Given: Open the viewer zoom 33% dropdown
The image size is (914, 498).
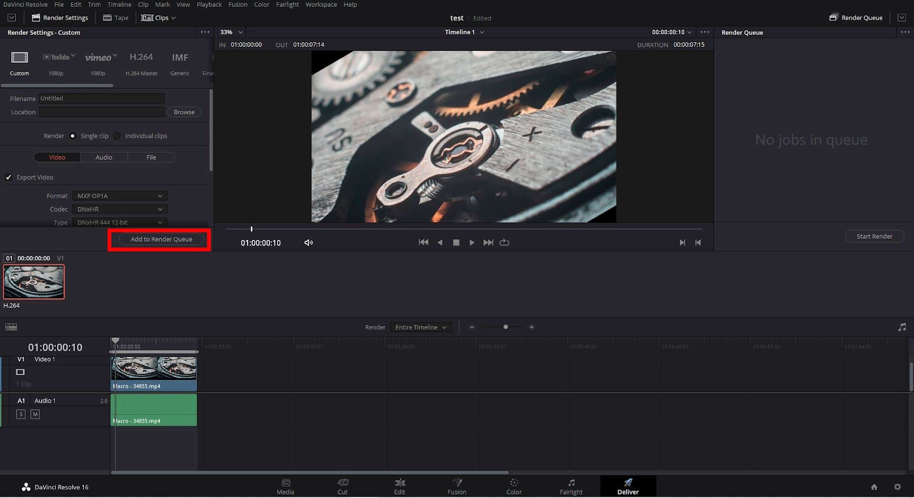Looking at the screenshot, I should [231, 32].
